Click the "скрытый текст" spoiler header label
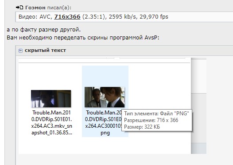The width and height of the screenshot is (233, 165). pos(45,50)
